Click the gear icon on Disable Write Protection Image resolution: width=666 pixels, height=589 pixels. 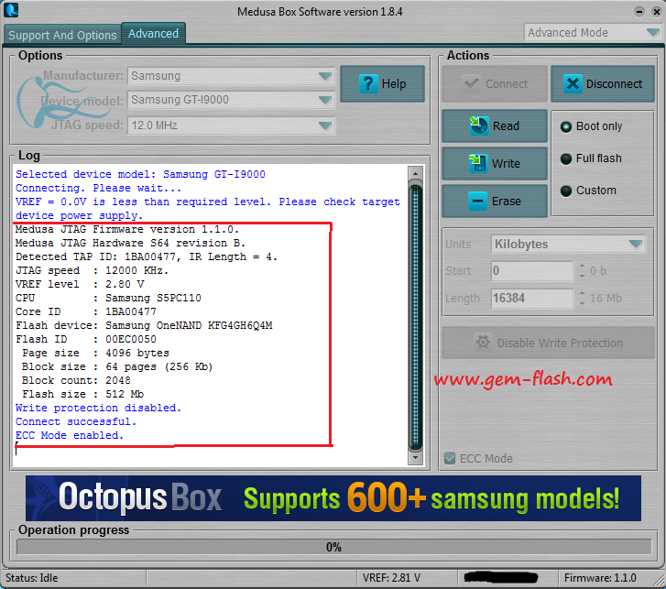483,342
